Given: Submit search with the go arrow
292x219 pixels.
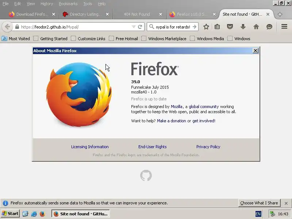Looking at the screenshot, I should [195, 27].
